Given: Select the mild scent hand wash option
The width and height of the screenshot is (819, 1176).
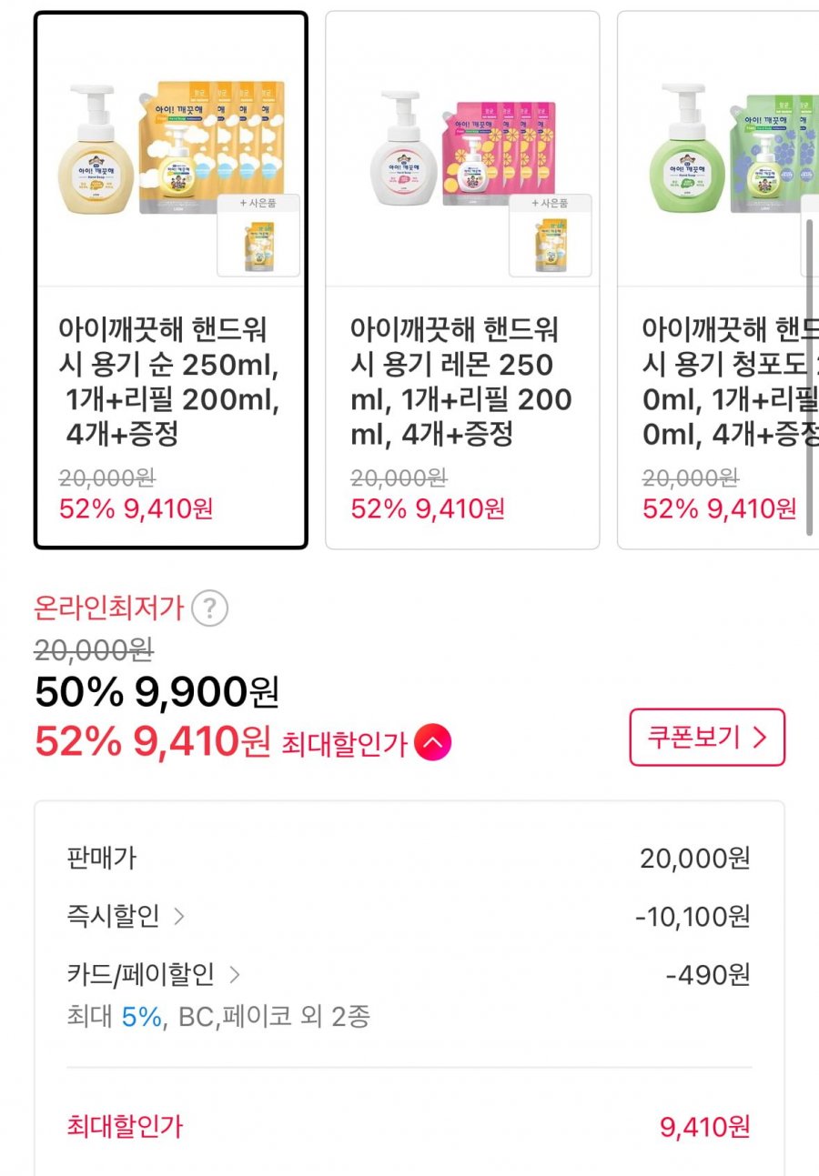Looking at the screenshot, I should click(171, 280).
